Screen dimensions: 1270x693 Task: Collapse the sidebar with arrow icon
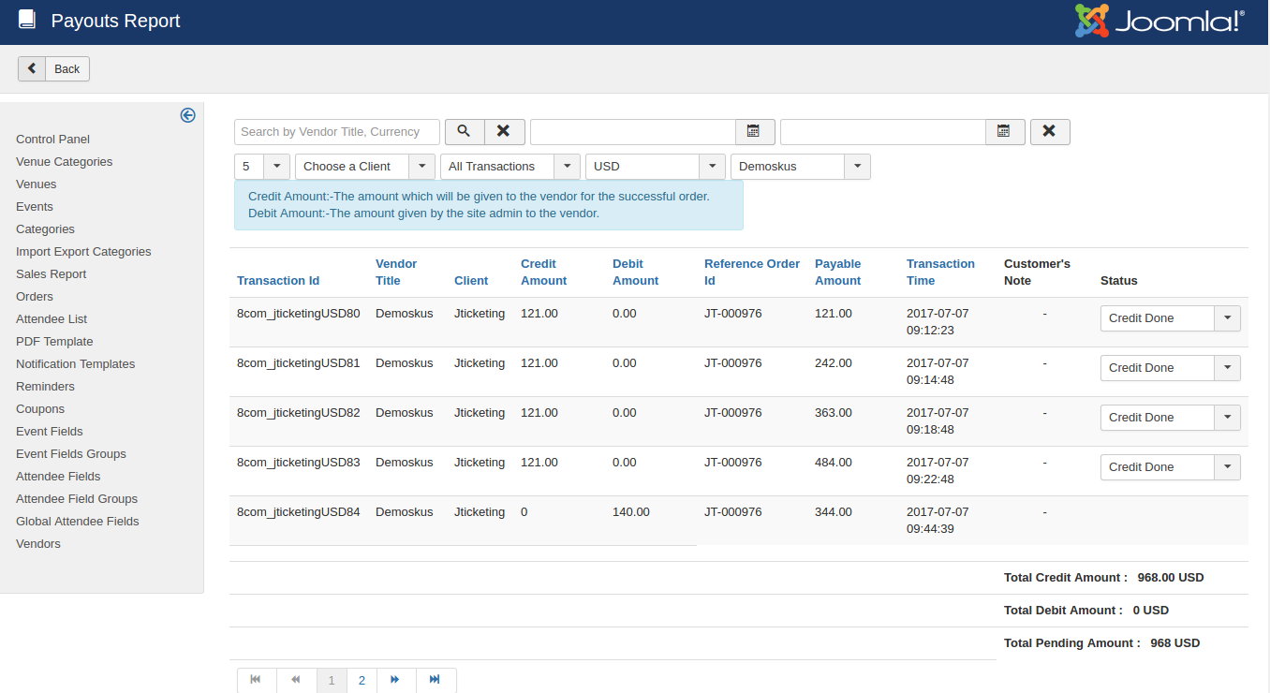click(x=187, y=115)
